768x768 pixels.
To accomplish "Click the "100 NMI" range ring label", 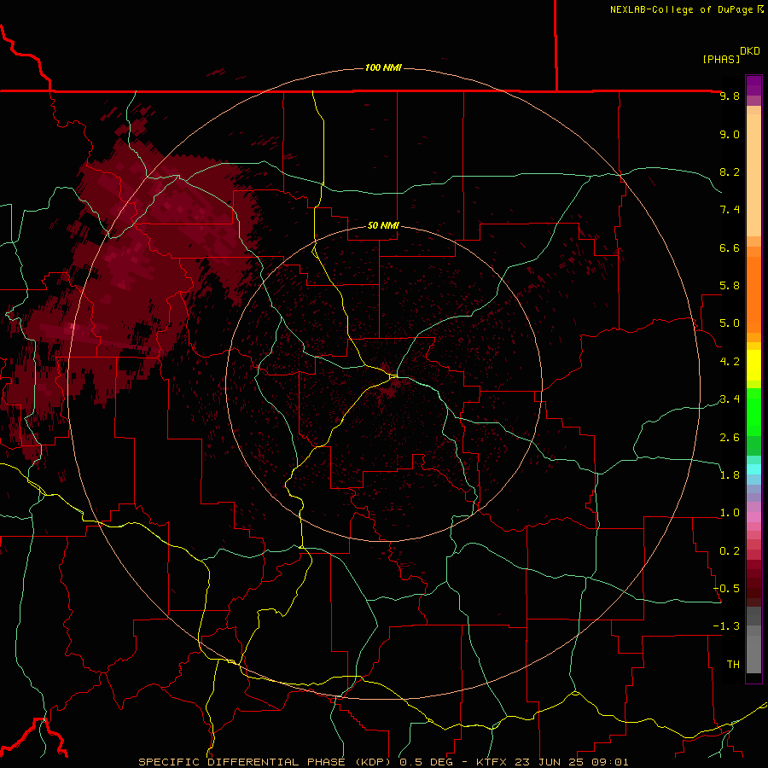I will coord(383,67).
